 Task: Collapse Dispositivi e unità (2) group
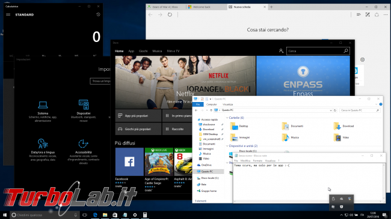[x=227, y=146]
